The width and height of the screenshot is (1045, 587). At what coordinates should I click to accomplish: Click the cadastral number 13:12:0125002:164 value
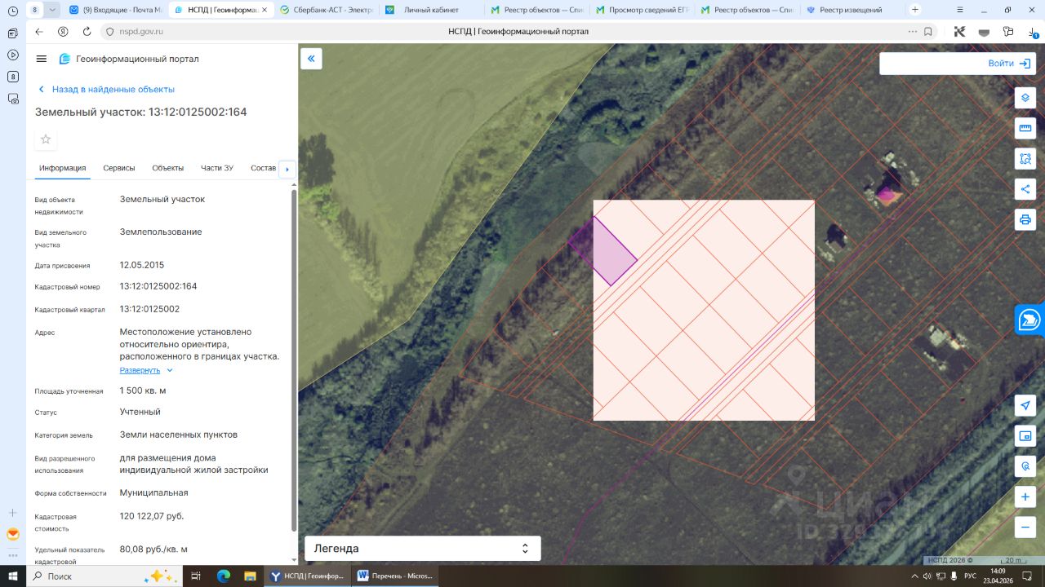pos(158,286)
